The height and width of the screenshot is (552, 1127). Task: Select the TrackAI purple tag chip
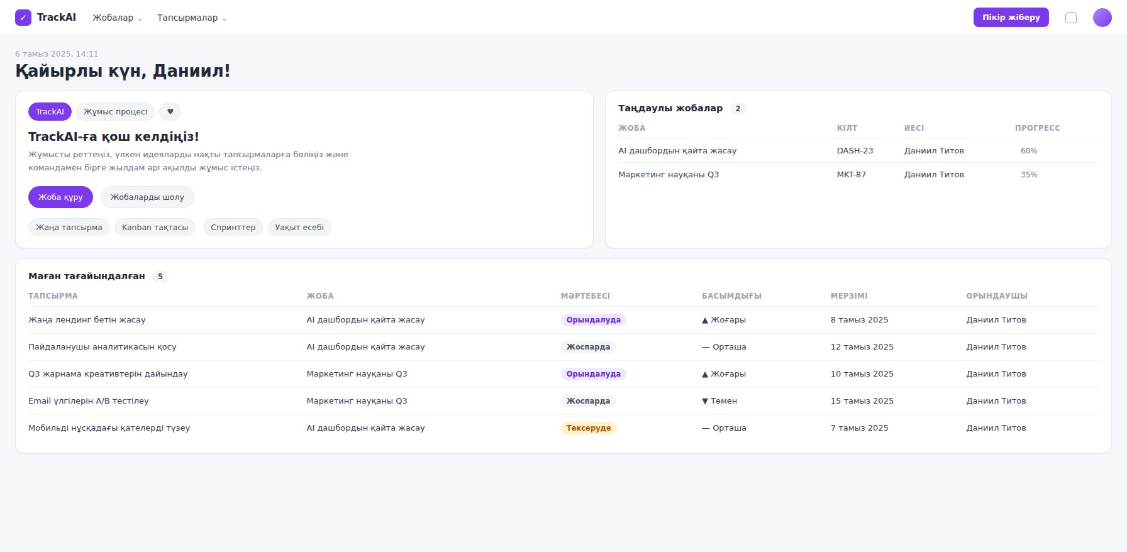click(x=50, y=112)
